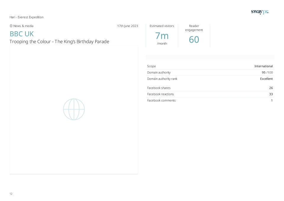This screenshot has width=284, height=201.
Task: Click the page number 12
Action: pyautogui.click(x=11, y=194)
